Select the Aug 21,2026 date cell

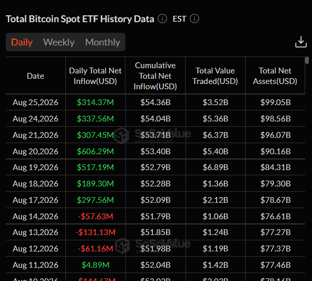point(35,135)
